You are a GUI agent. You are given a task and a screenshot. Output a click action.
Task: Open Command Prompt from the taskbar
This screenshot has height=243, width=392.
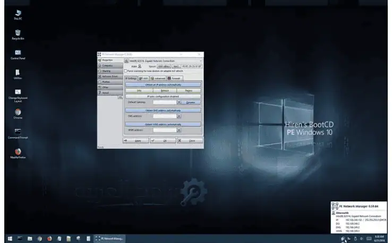(20, 239)
